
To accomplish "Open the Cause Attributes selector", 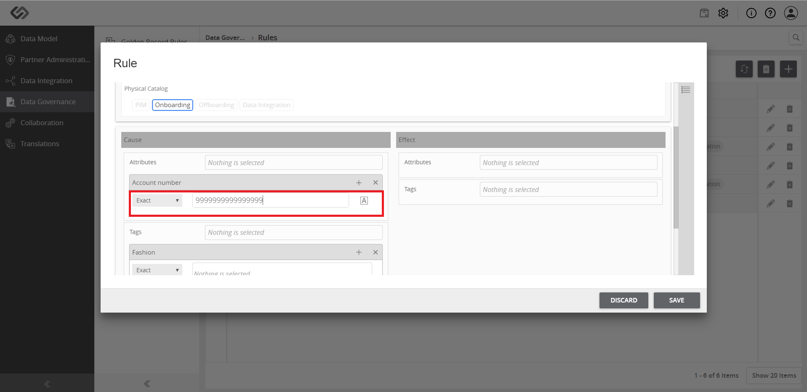I will click(294, 163).
